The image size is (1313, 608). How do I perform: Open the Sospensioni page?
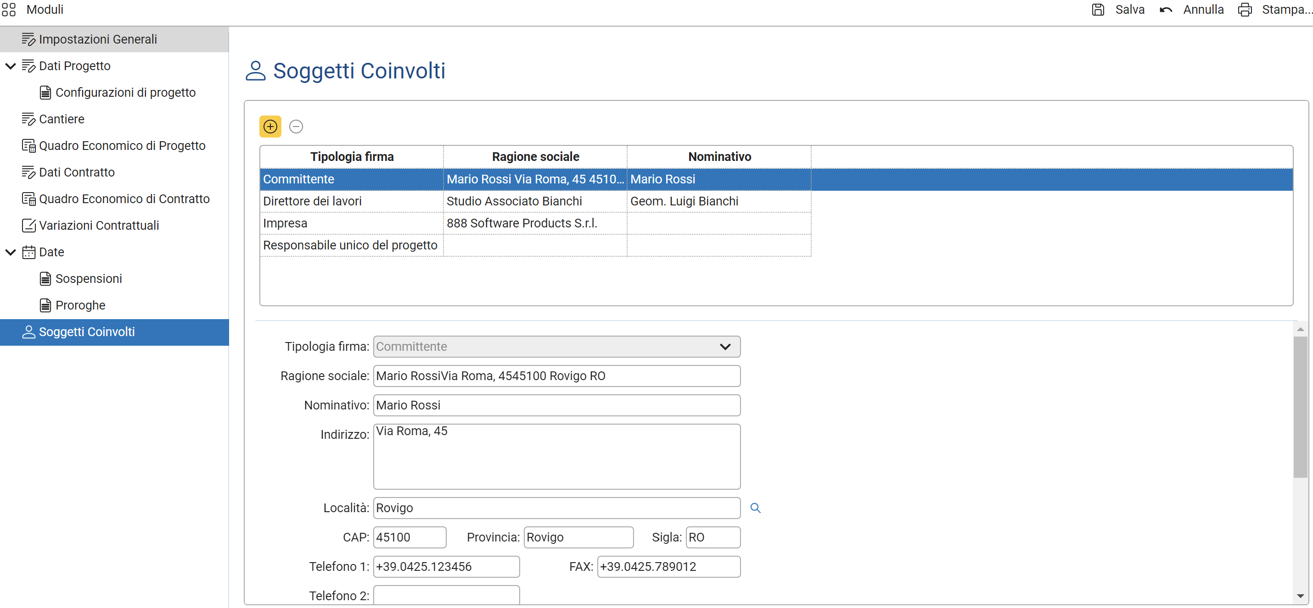88,278
